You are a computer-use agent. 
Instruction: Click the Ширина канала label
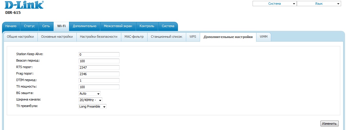(29, 100)
